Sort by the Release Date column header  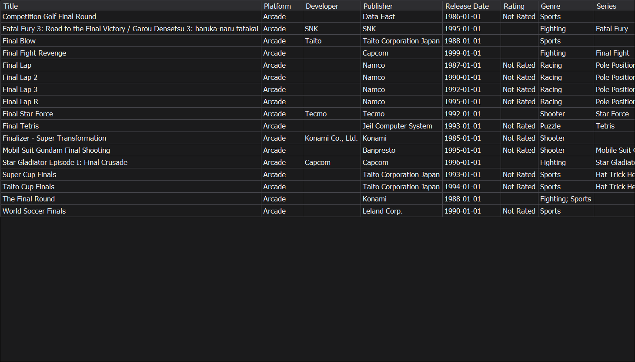click(471, 6)
